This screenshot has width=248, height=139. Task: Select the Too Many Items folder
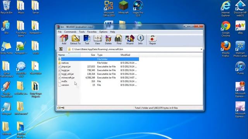pos(21,29)
